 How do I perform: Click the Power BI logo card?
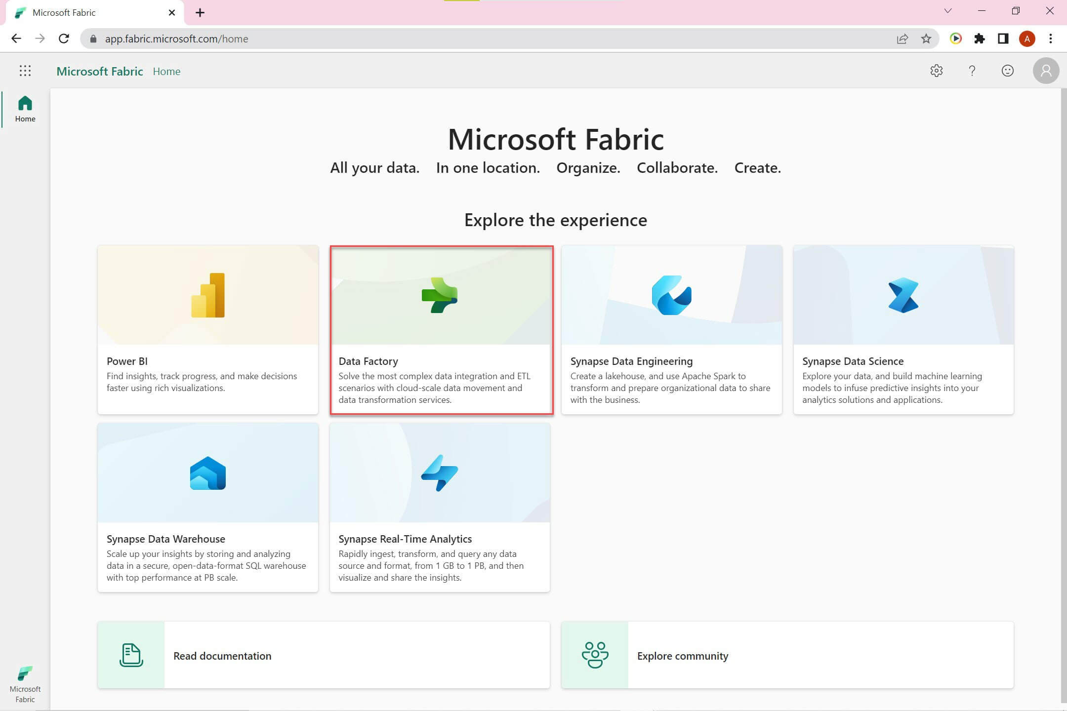click(x=208, y=295)
